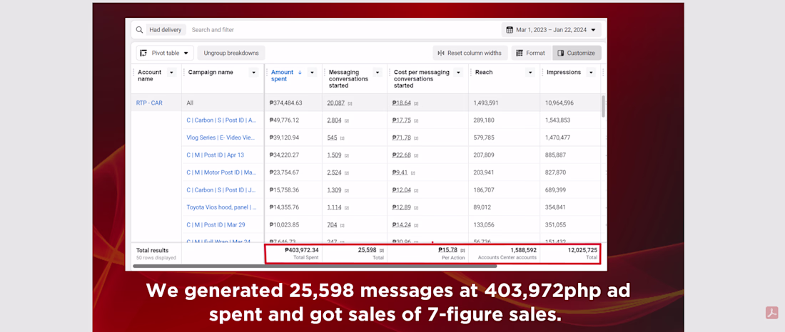
Task: Click the 20,087 messaging conversations value
Action: click(336, 103)
